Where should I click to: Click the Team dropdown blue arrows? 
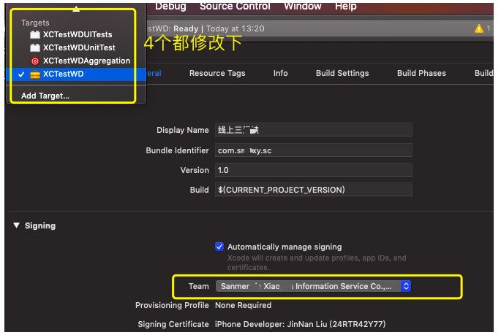(406, 286)
